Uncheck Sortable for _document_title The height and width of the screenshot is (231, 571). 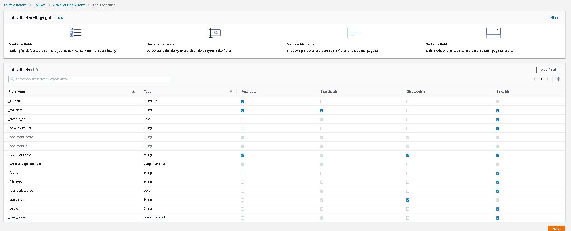tap(498, 155)
